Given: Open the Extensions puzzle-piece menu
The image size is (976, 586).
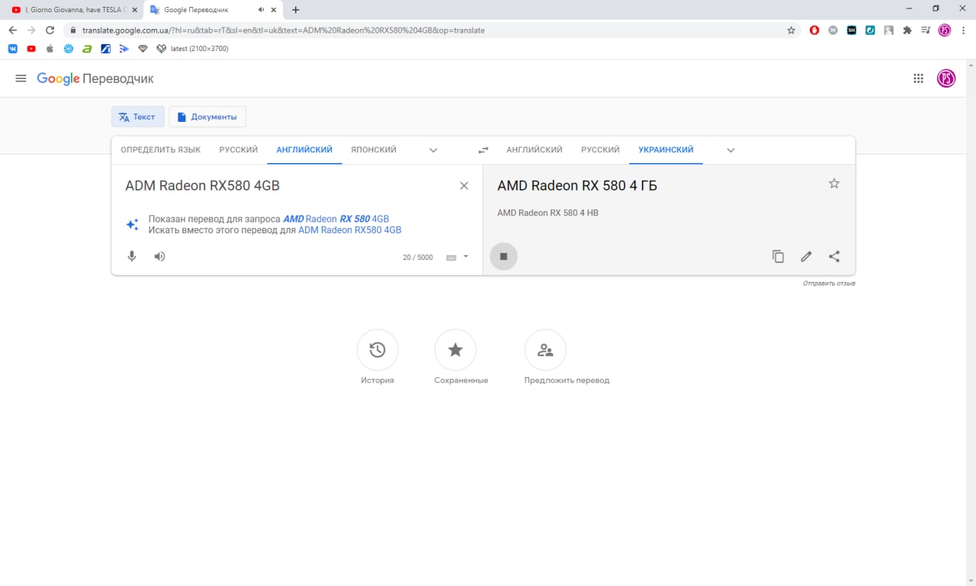Looking at the screenshot, I should (907, 30).
